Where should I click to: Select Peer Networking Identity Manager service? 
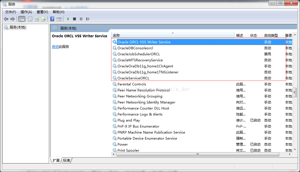(x=202, y=102)
